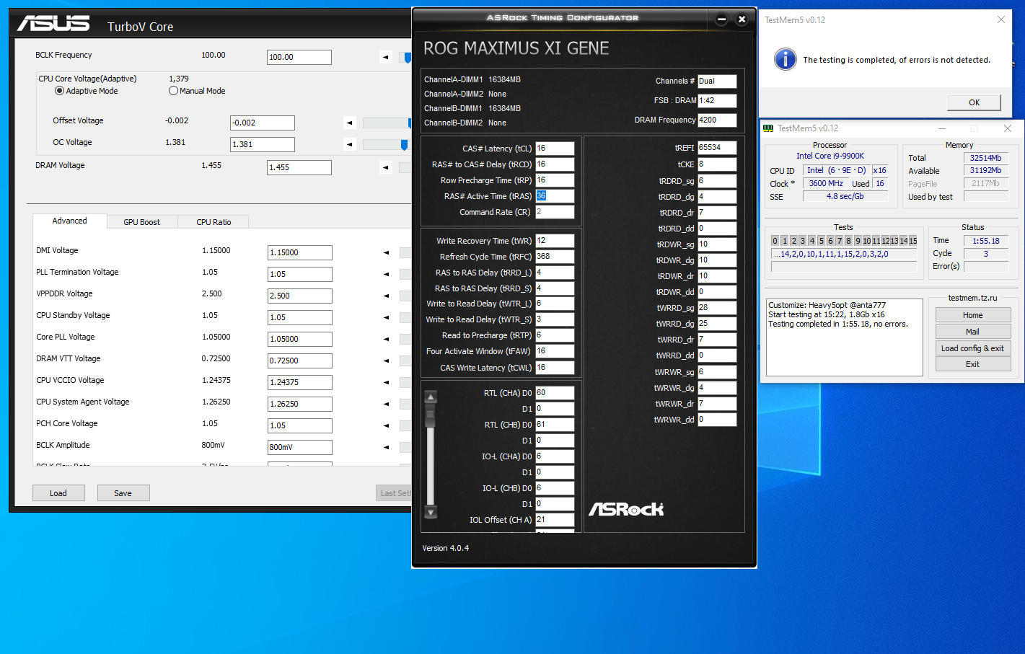
Task: Click the decrease arrow for Offset Voltage
Action: (350, 123)
